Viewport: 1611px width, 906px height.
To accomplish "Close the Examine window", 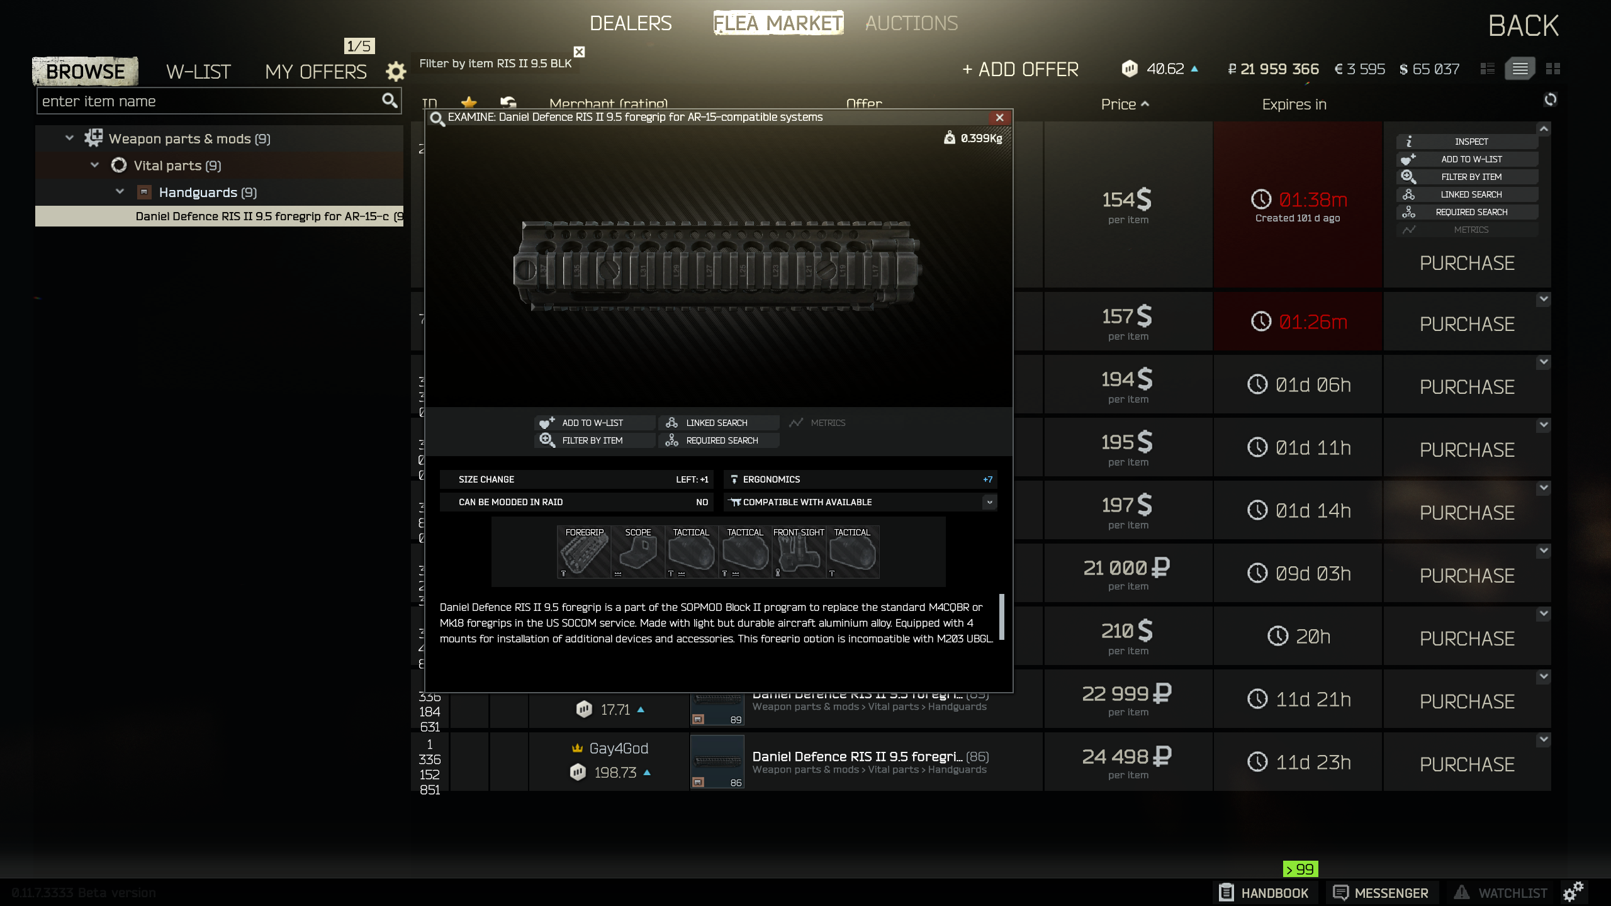I will [999, 118].
